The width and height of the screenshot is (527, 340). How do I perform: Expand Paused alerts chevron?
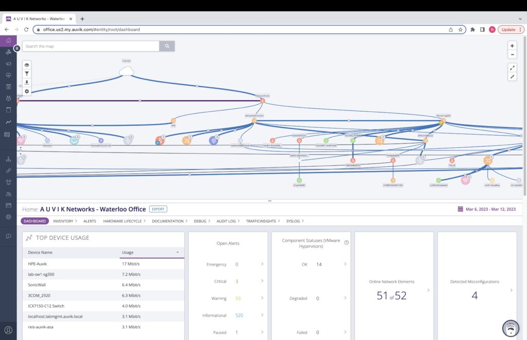click(x=262, y=332)
